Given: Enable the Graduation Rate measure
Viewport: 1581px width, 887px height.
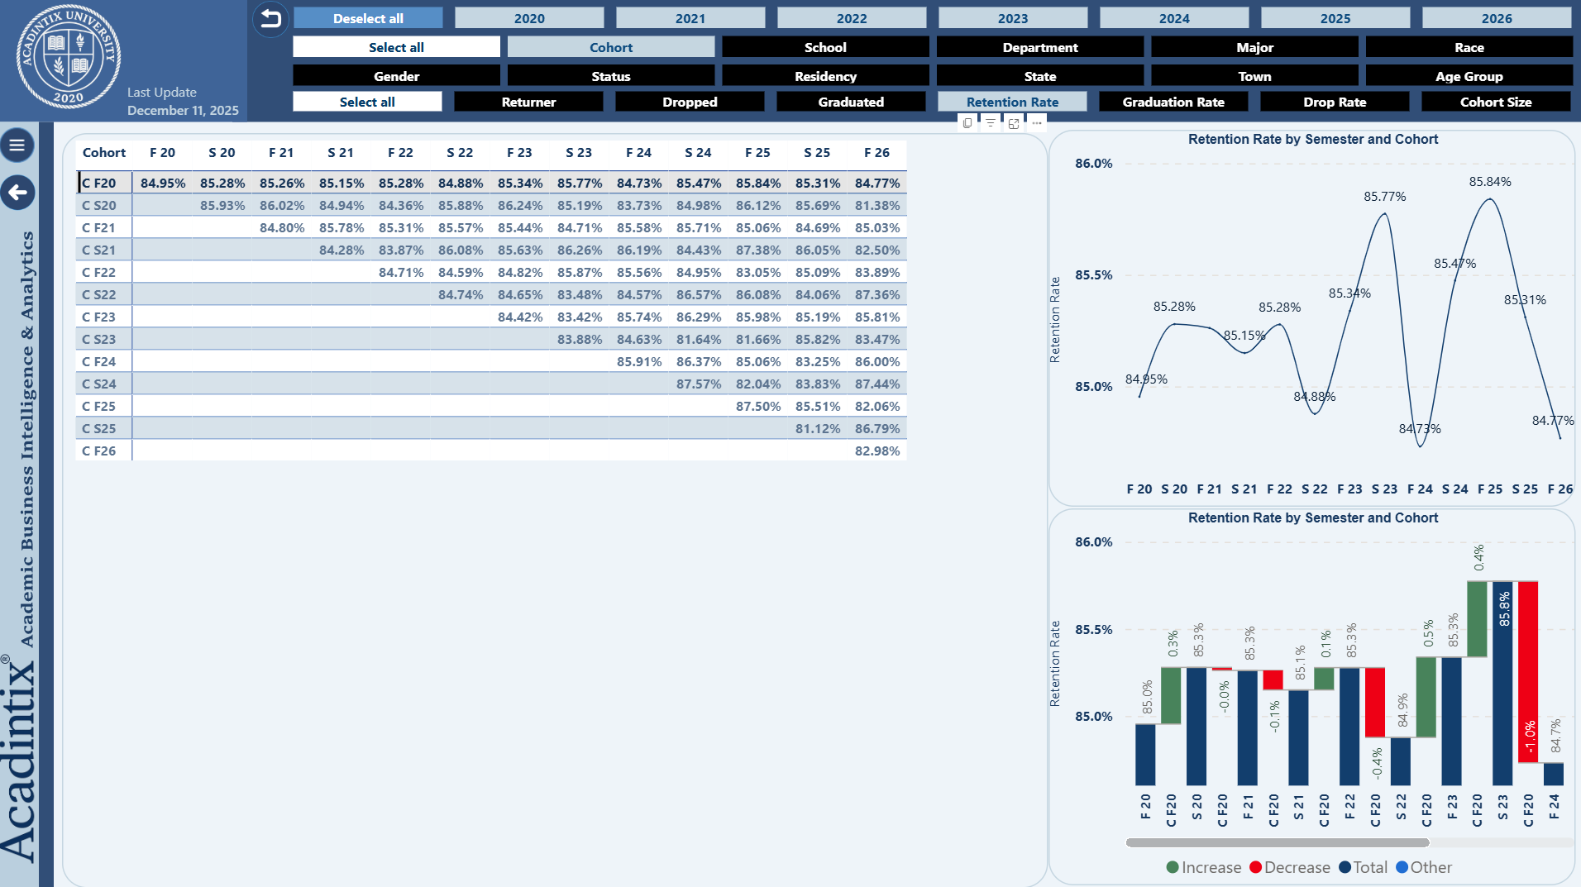Looking at the screenshot, I should (x=1173, y=102).
